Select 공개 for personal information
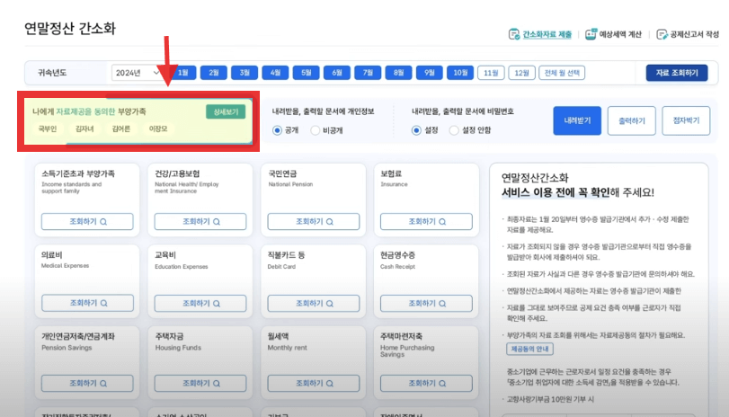The height and width of the screenshot is (417, 729). [x=277, y=130]
